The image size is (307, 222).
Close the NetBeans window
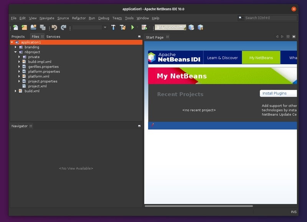[294, 9]
